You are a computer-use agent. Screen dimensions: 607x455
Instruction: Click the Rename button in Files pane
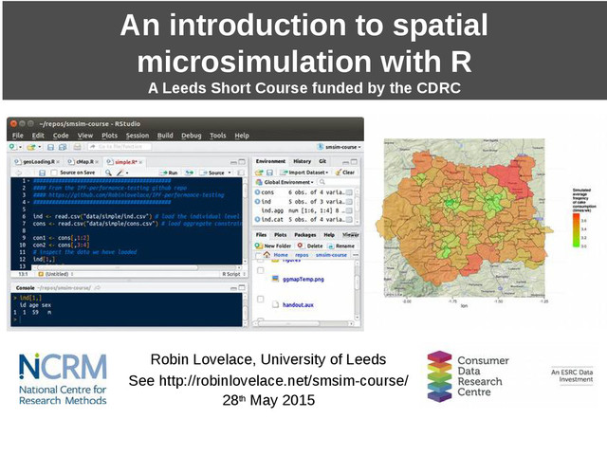(x=341, y=246)
